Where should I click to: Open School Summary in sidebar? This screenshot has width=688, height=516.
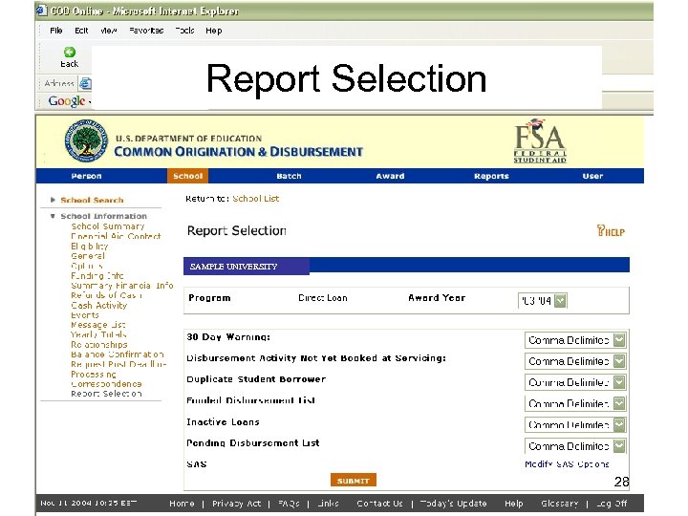tap(108, 226)
